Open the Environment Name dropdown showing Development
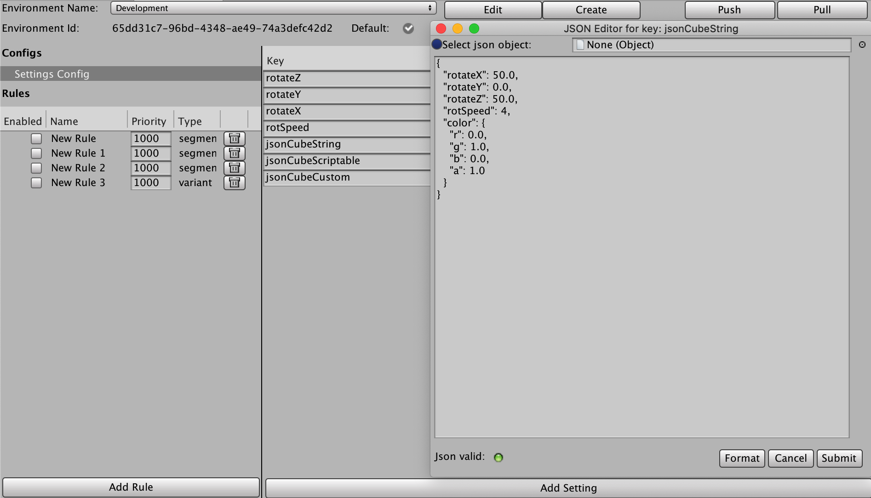This screenshot has height=498, width=871. tap(273, 8)
